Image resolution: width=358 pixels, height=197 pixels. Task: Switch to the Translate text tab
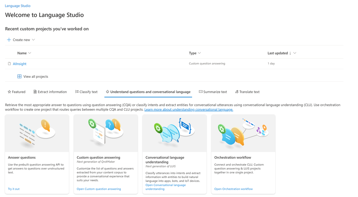click(247, 92)
